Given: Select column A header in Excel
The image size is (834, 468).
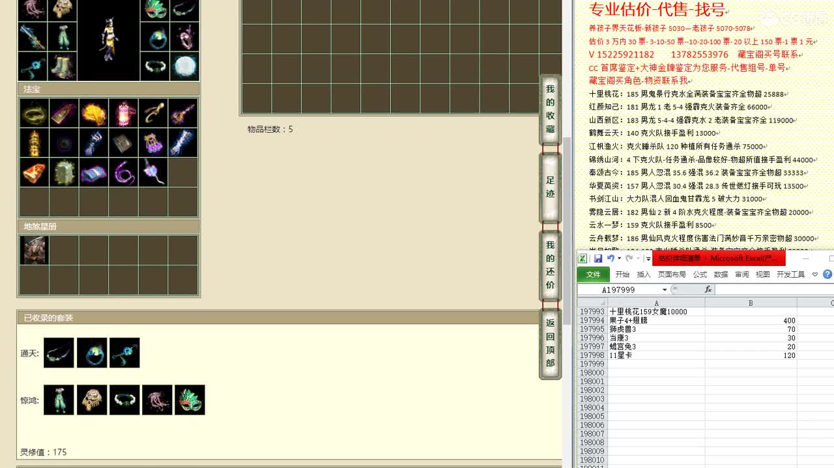Looking at the screenshot, I should tap(656, 303).
